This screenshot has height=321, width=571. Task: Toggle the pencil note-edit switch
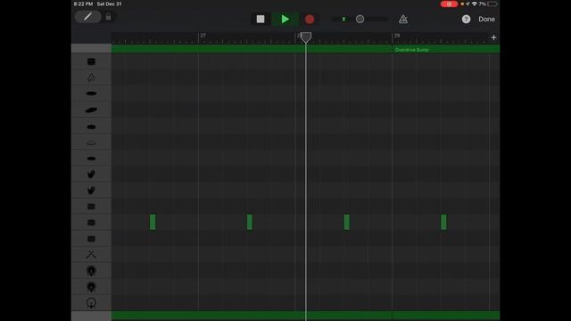click(x=87, y=17)
